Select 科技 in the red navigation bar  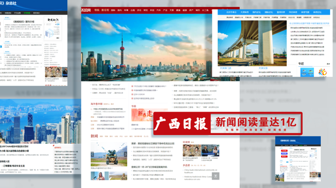(152, 10)
